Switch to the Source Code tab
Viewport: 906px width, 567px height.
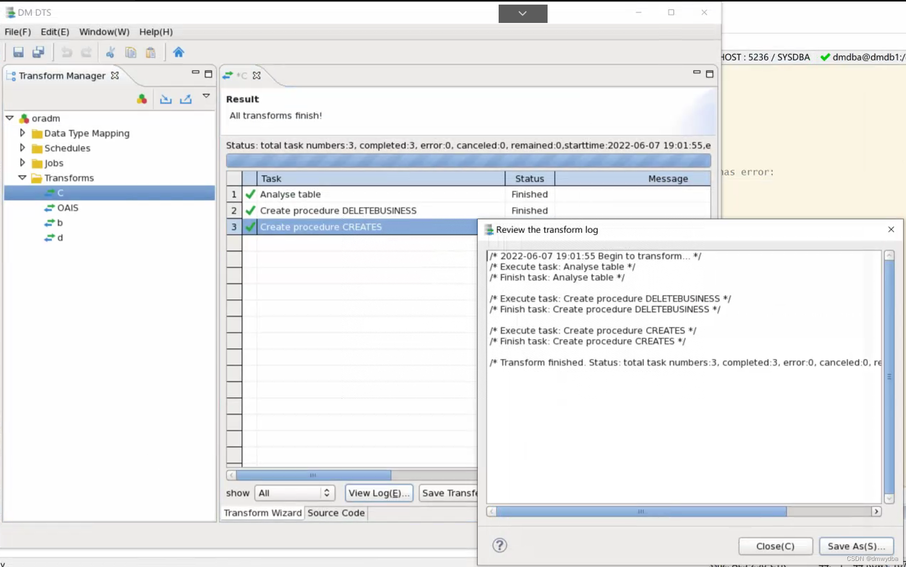(336, 513)
